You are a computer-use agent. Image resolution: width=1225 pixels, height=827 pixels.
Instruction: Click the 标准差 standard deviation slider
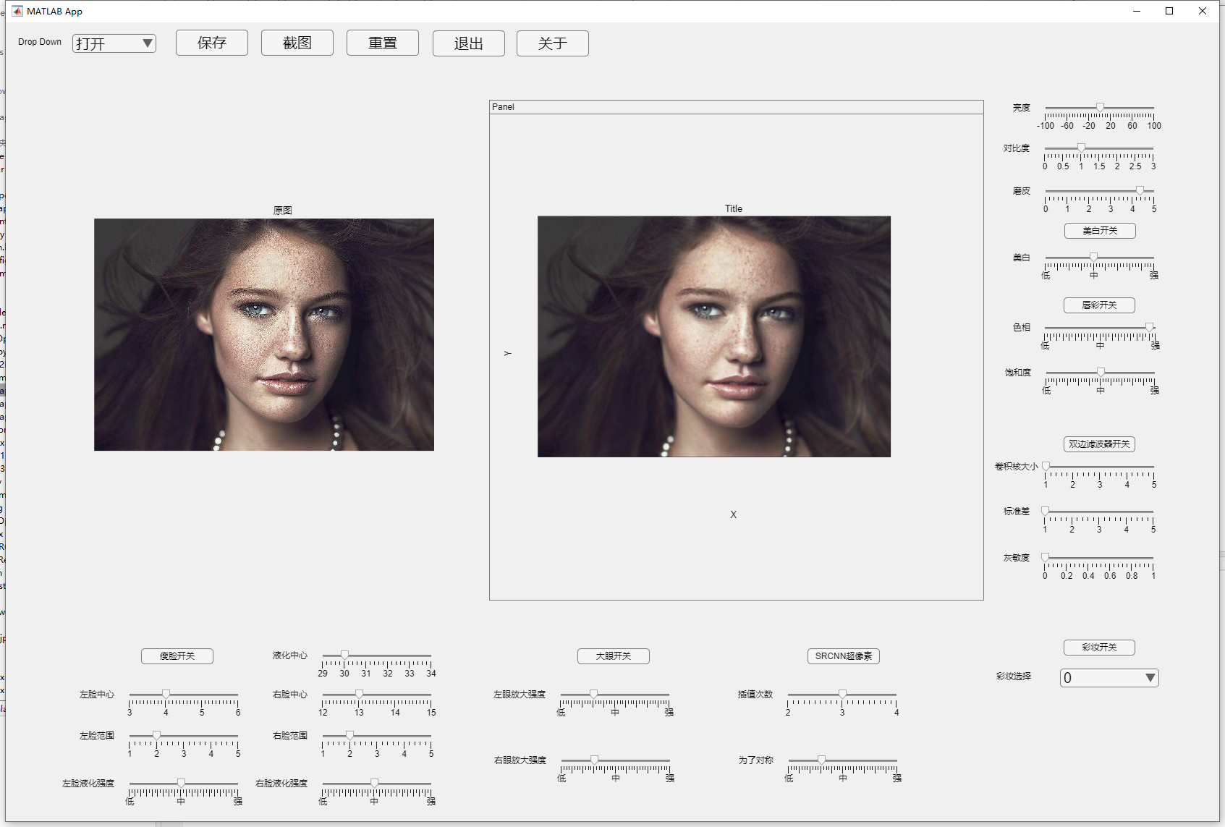[1099, 511]
